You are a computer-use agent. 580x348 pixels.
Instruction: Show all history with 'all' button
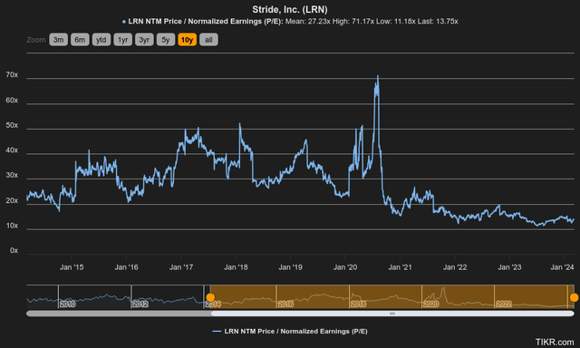point(208,40)
